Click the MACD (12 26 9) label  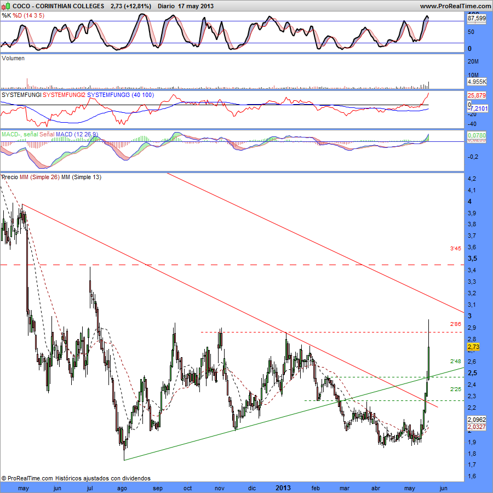(x=77, y=134)
